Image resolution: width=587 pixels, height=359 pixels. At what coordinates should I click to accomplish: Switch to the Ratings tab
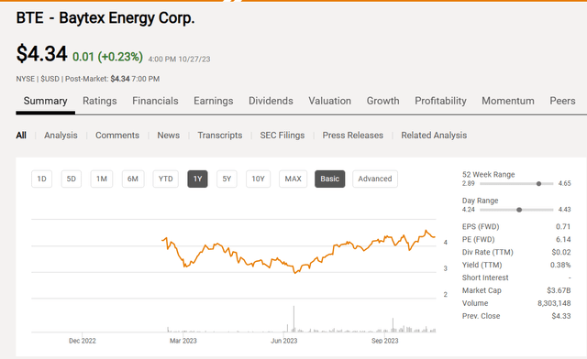point(100,101)
